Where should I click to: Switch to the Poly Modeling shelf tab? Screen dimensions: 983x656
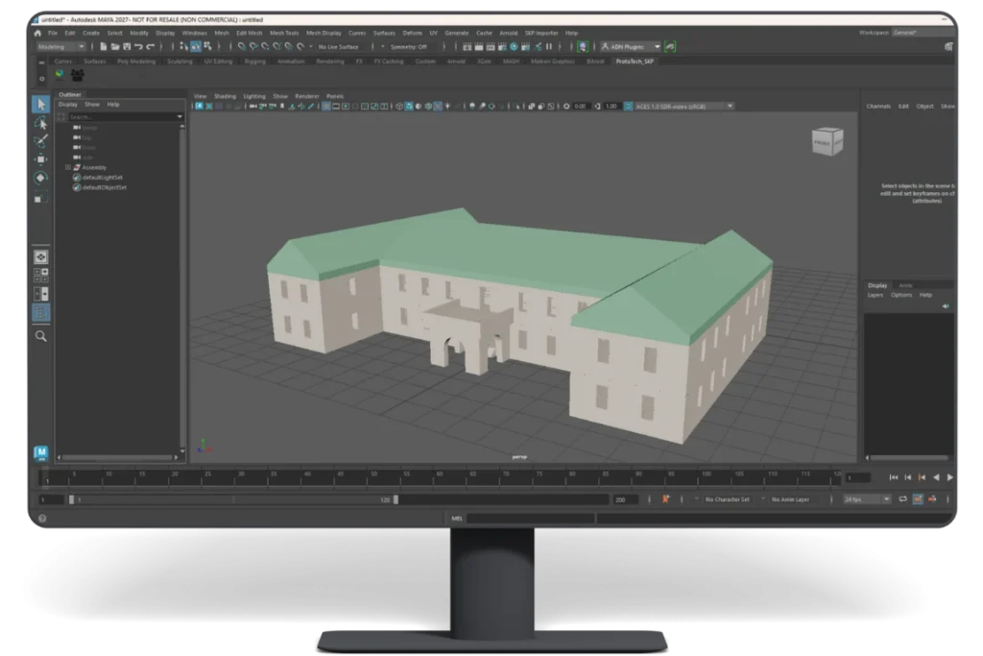point(136,61)
